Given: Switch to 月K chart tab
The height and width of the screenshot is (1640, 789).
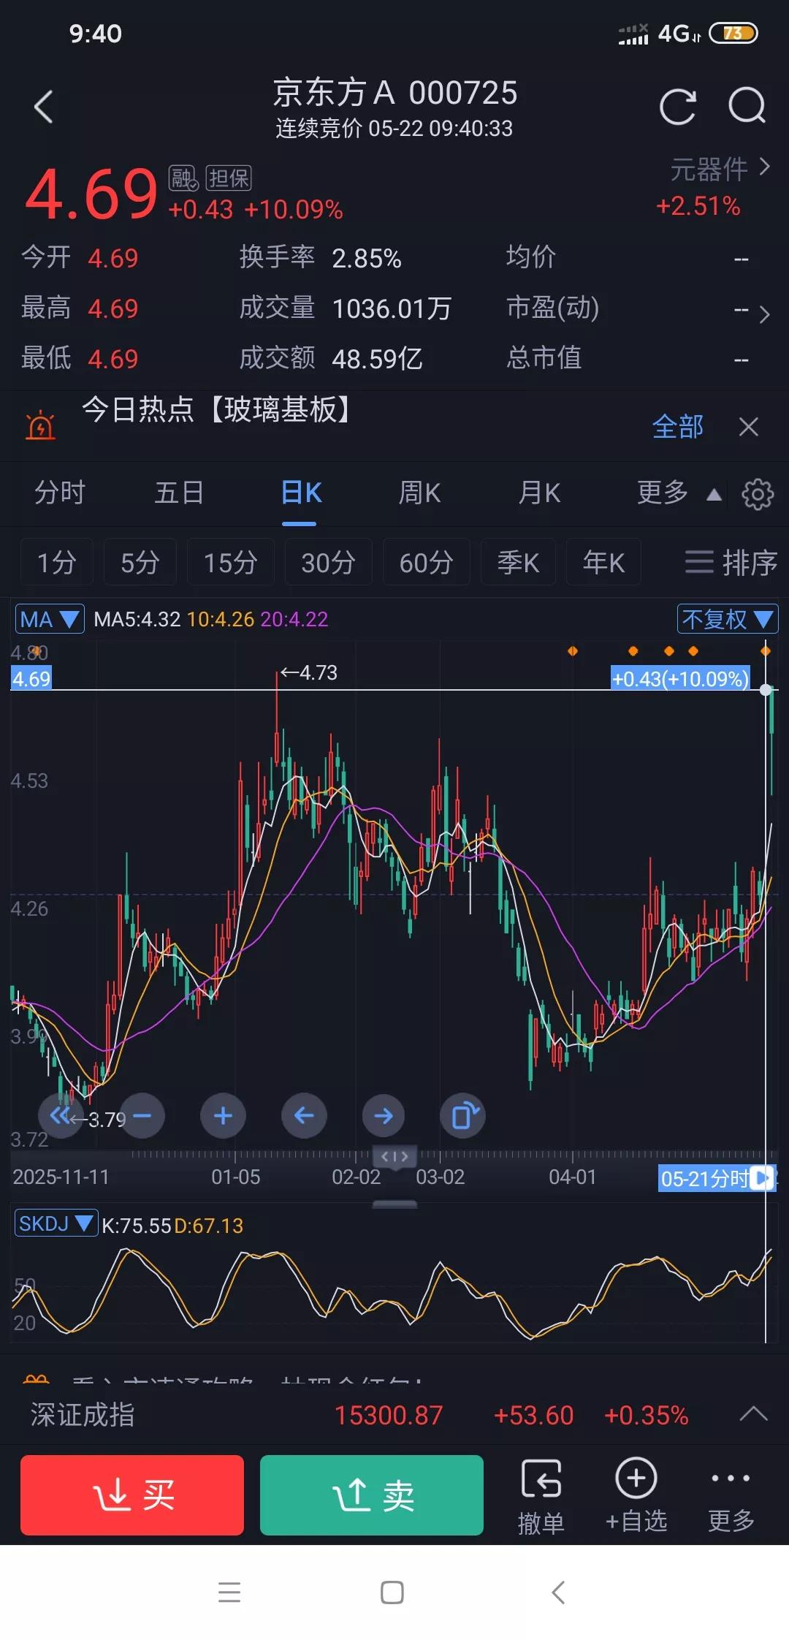Looking at the screenshot, I should (539, 493).
